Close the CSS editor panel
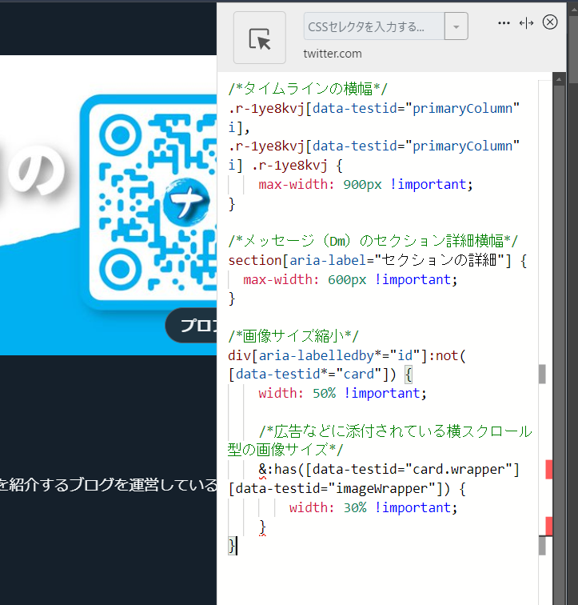This screenshot has height=605, width=578. 550,22
